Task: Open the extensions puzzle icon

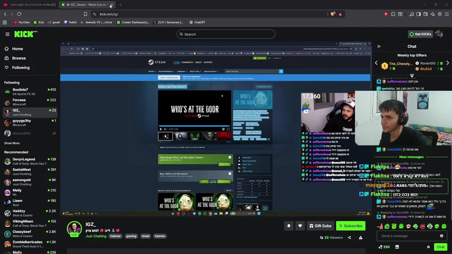Action: (x=393, y=14)
